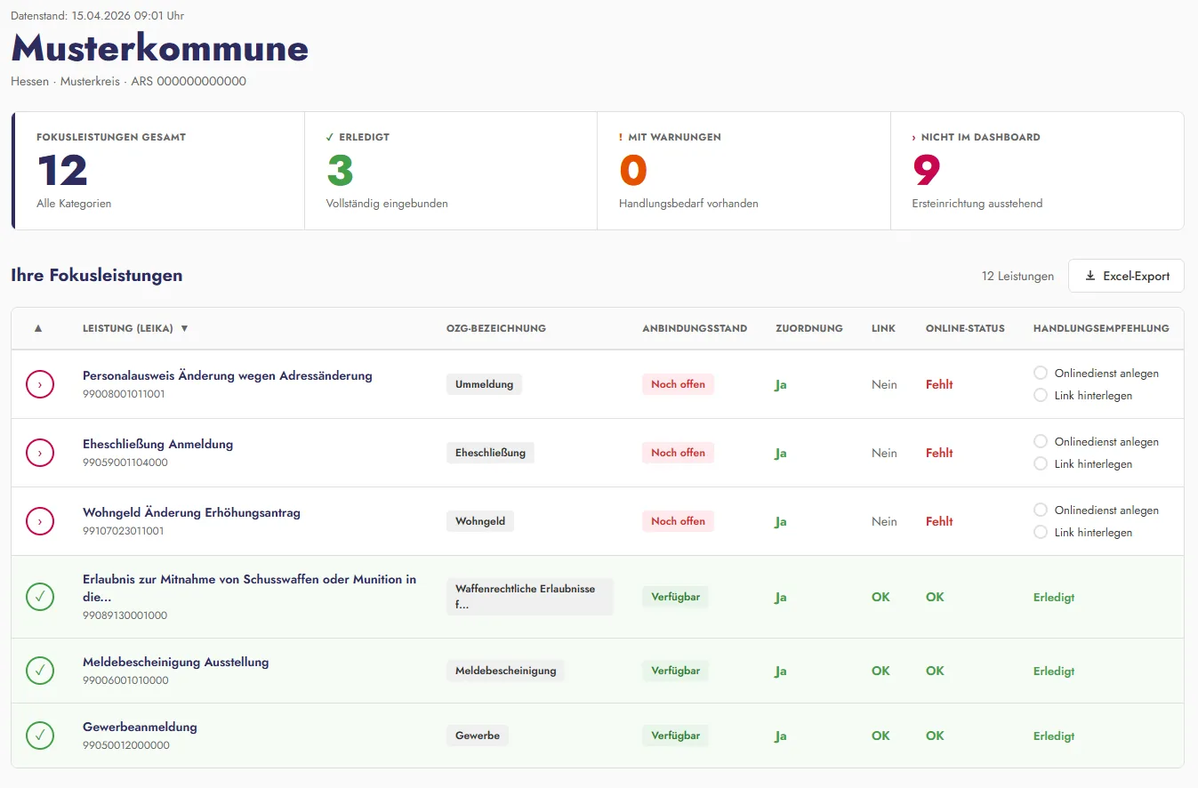This screenshot has height=788, width=1198.
Task: Click the status icon for Personalausweis Änderung row
Action: (x=39, y=384)
